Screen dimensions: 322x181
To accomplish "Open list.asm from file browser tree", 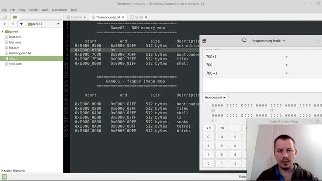I will 14,48.
